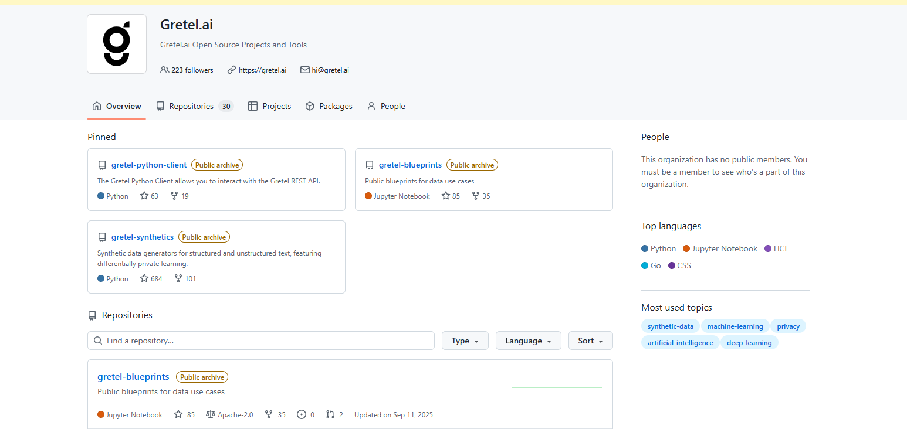Click the mail envelope icon

(305, 70)
